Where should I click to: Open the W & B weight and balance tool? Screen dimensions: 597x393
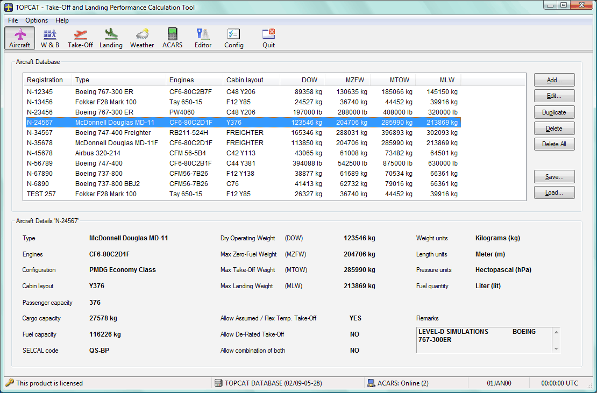tap(50, 38)
